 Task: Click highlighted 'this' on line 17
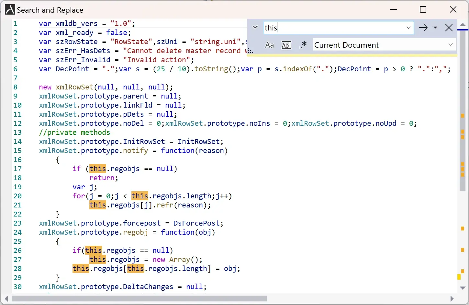point(97,169)
